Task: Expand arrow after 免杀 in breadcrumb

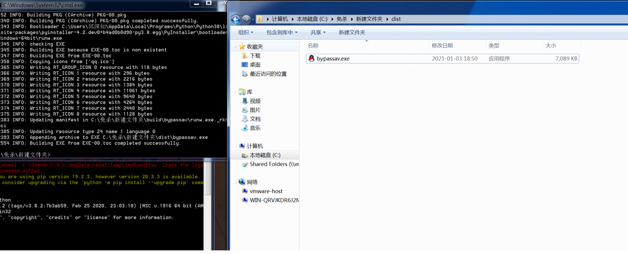Action: pos(351,19)
